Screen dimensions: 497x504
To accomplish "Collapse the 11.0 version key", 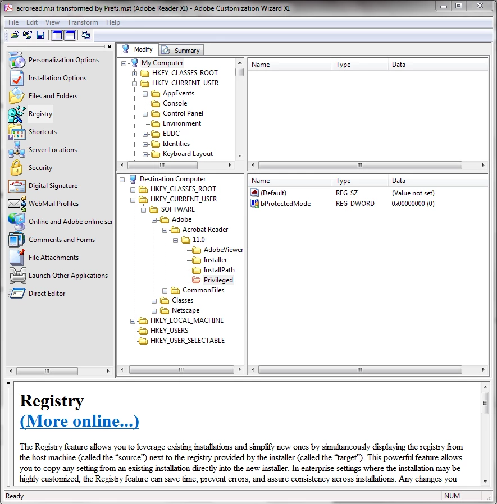I will coord(175,240).
